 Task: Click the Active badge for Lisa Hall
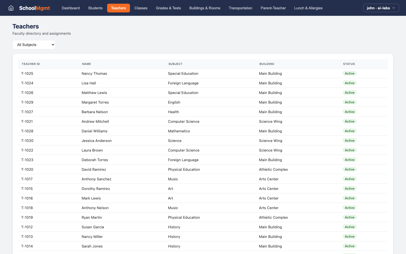(349, 83)
